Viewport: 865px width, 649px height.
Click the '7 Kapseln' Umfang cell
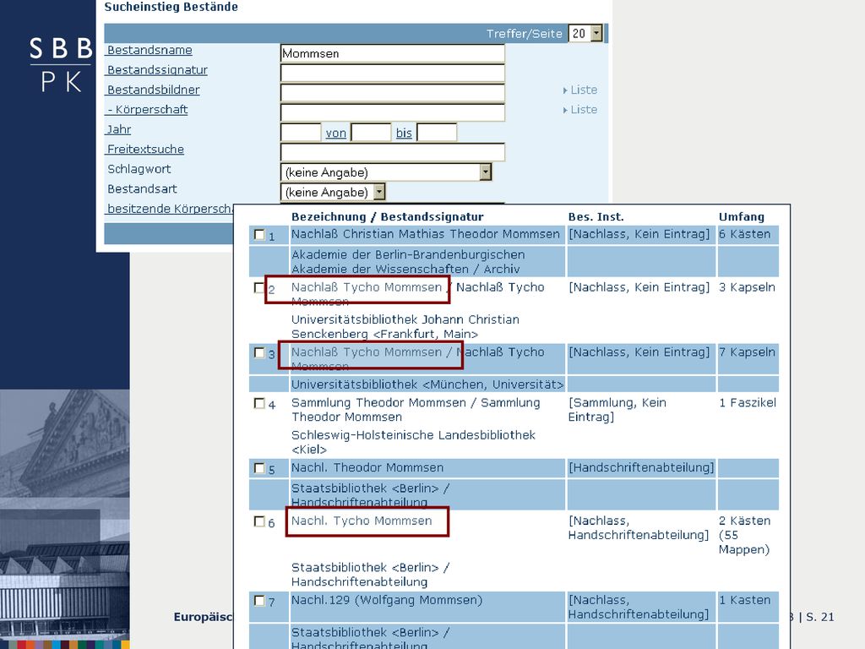pos(747,352)
